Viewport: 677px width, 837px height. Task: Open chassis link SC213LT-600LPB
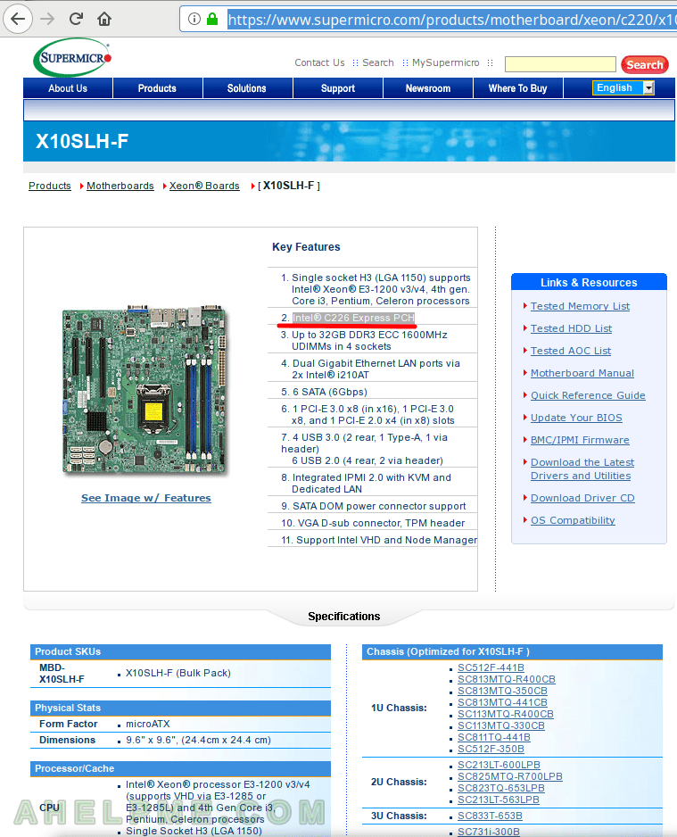pyautogui.click(x=499, y=765)
